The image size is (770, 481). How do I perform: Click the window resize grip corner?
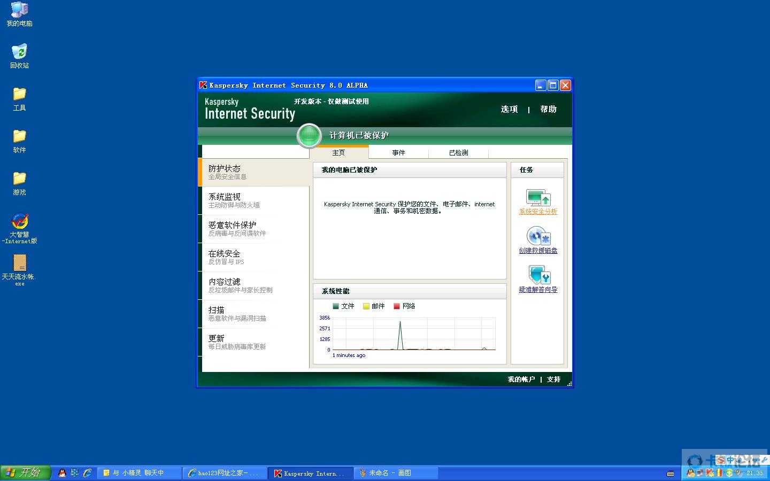coord(569,384)
